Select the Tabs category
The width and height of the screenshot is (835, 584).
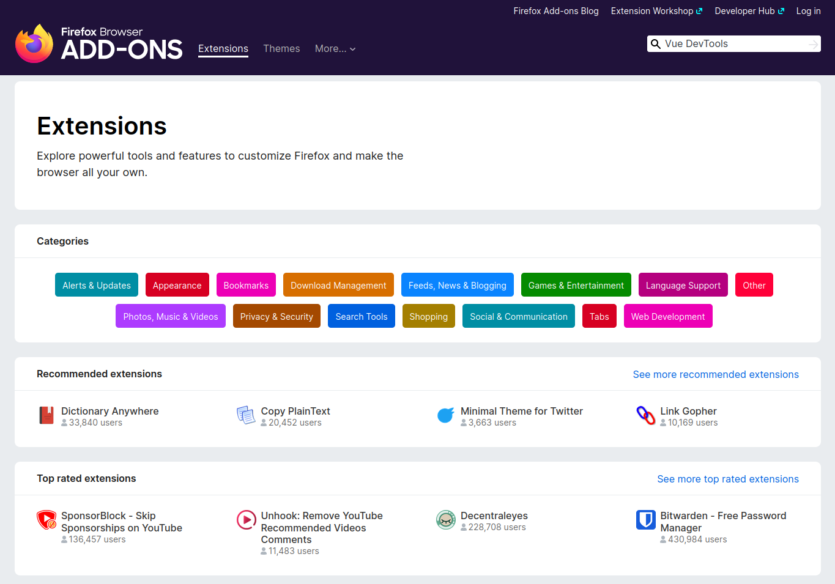pos(599,316)
